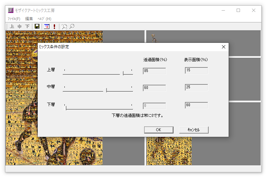Close the ミックス条件の設定 dialog

click(x=224, y=47)
